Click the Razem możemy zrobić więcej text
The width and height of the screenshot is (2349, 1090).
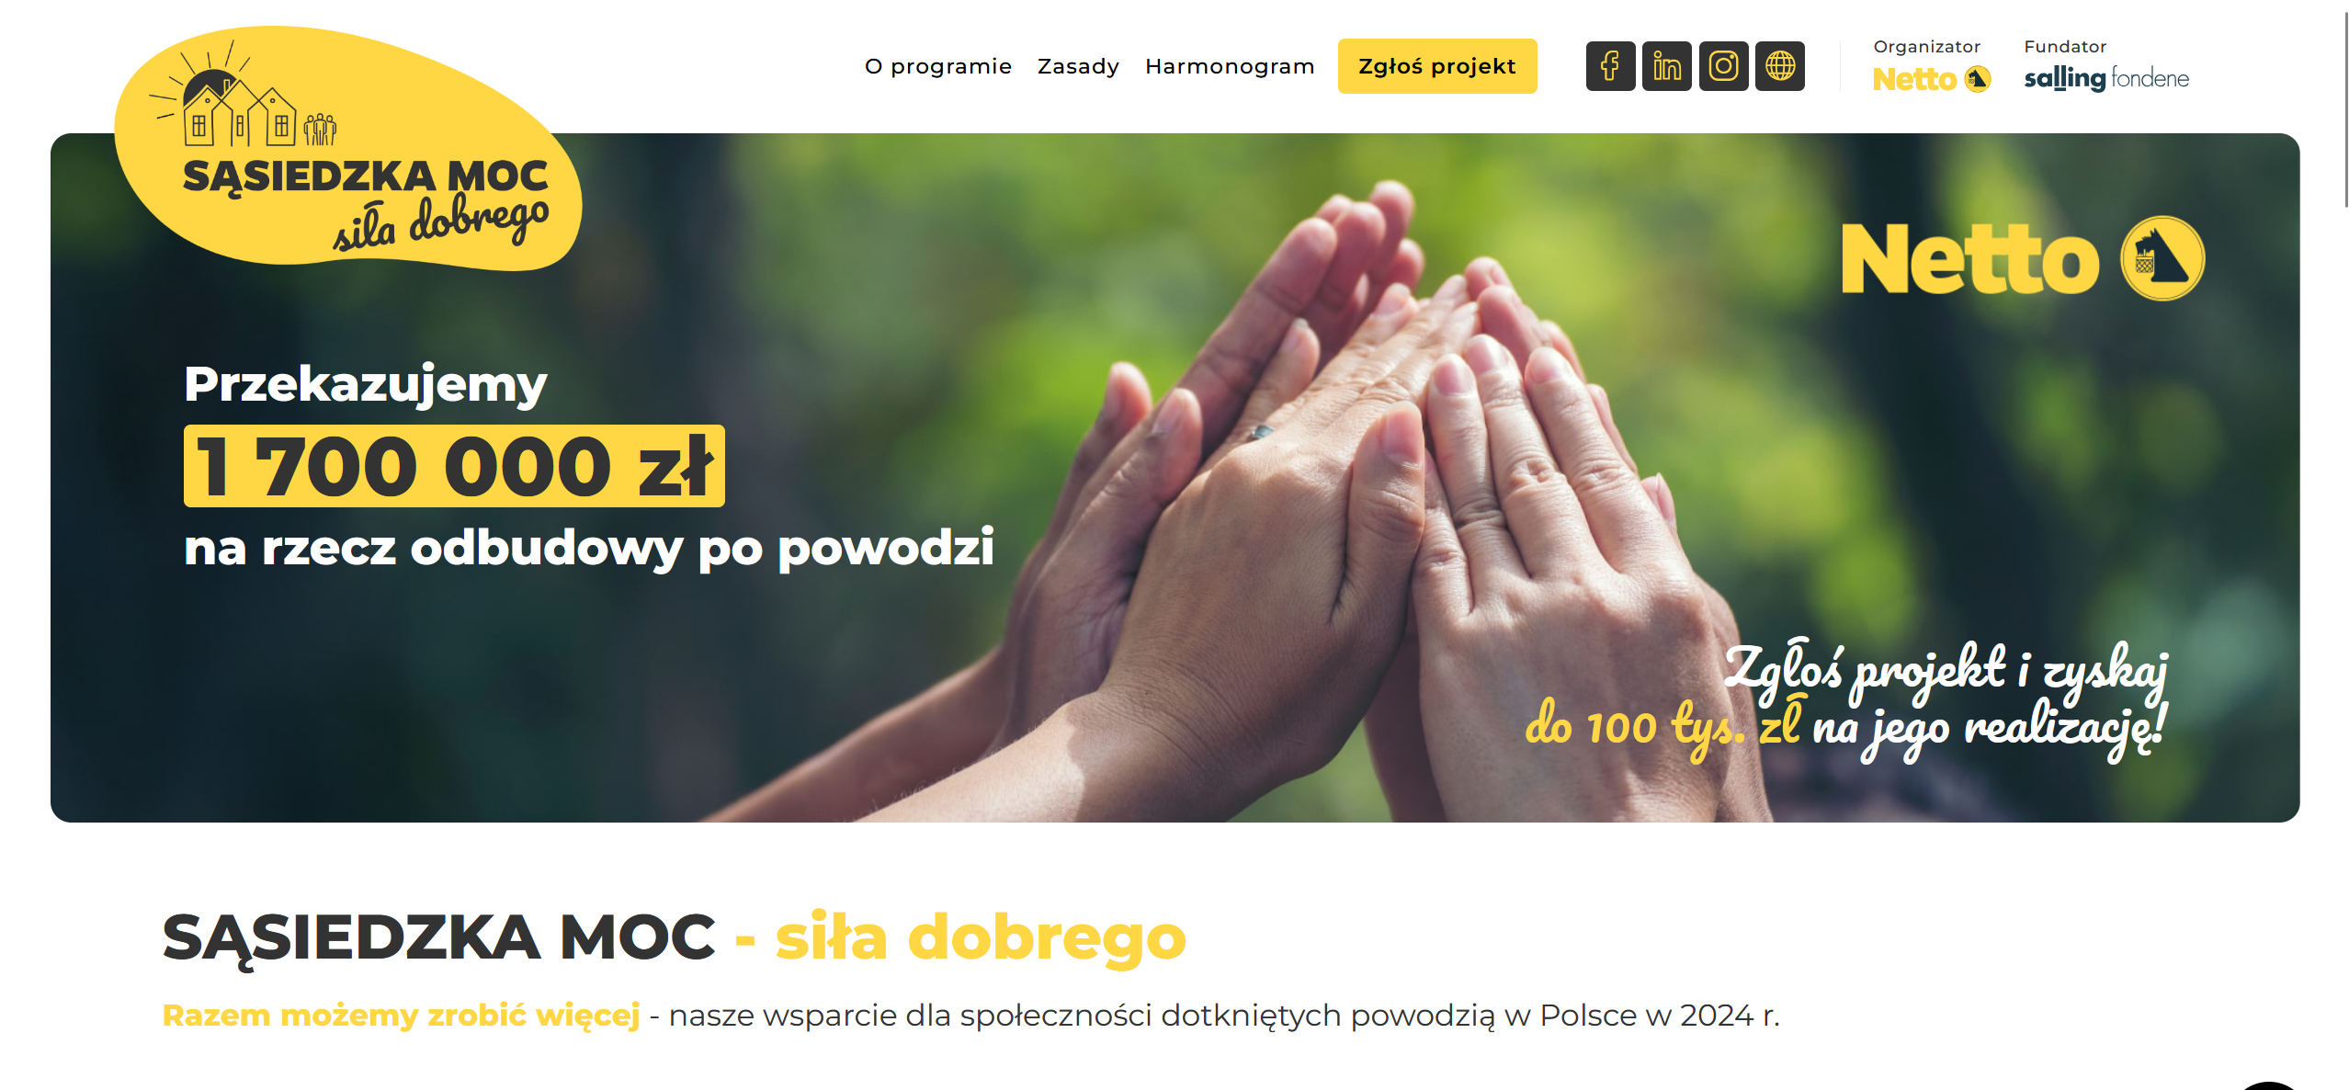click(x=401, y=1016)
